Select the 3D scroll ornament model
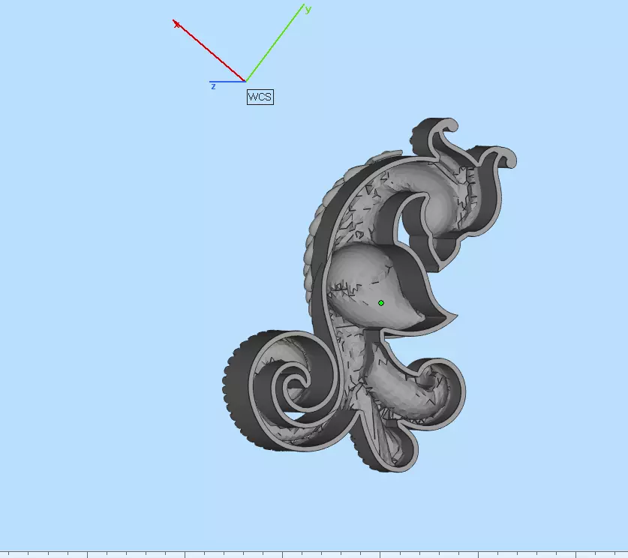 369,295
